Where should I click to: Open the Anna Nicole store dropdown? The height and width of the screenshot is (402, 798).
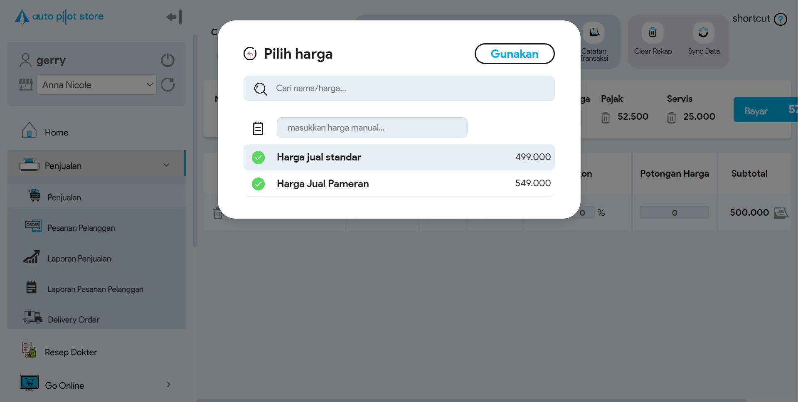96,85
